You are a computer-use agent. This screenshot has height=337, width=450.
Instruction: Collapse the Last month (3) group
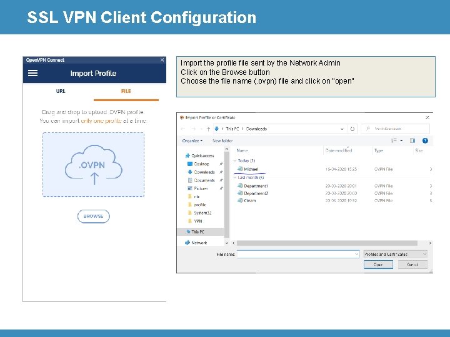(235, 178)
